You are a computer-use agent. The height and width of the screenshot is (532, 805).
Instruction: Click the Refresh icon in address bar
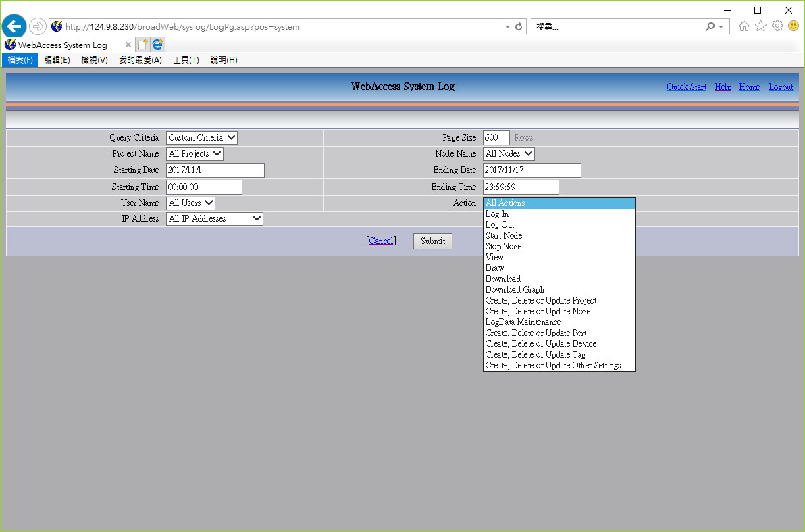(519, 27)
